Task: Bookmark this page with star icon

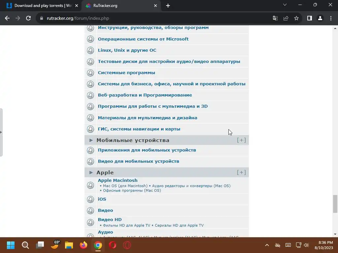Action: point(296,18)
